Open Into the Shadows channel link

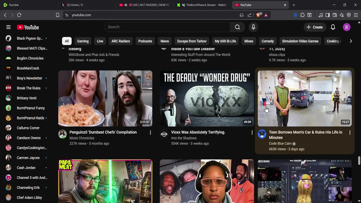click(184, 138)
